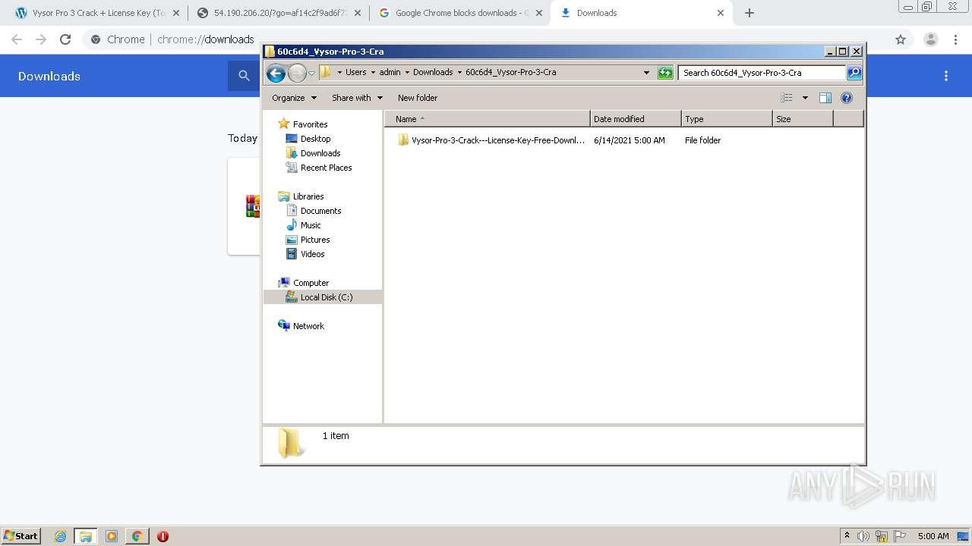
Task: Click the Downloads breadcrumb segment
Action: pyautogui.click(x=433, y=72)
